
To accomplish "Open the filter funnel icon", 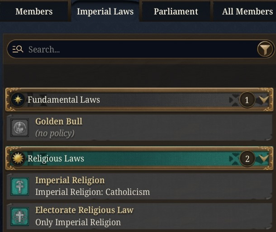I will point(266,49).
